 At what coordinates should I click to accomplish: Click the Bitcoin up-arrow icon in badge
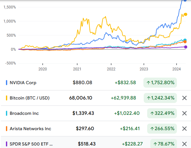point(148,98)
